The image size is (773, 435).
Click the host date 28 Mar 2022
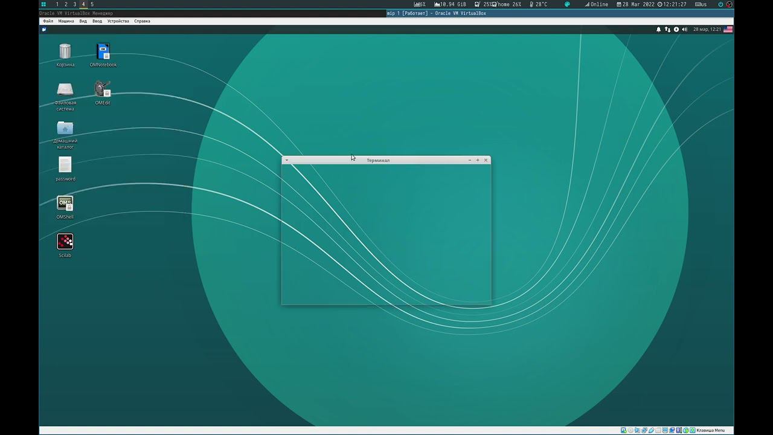pos(635,4)
